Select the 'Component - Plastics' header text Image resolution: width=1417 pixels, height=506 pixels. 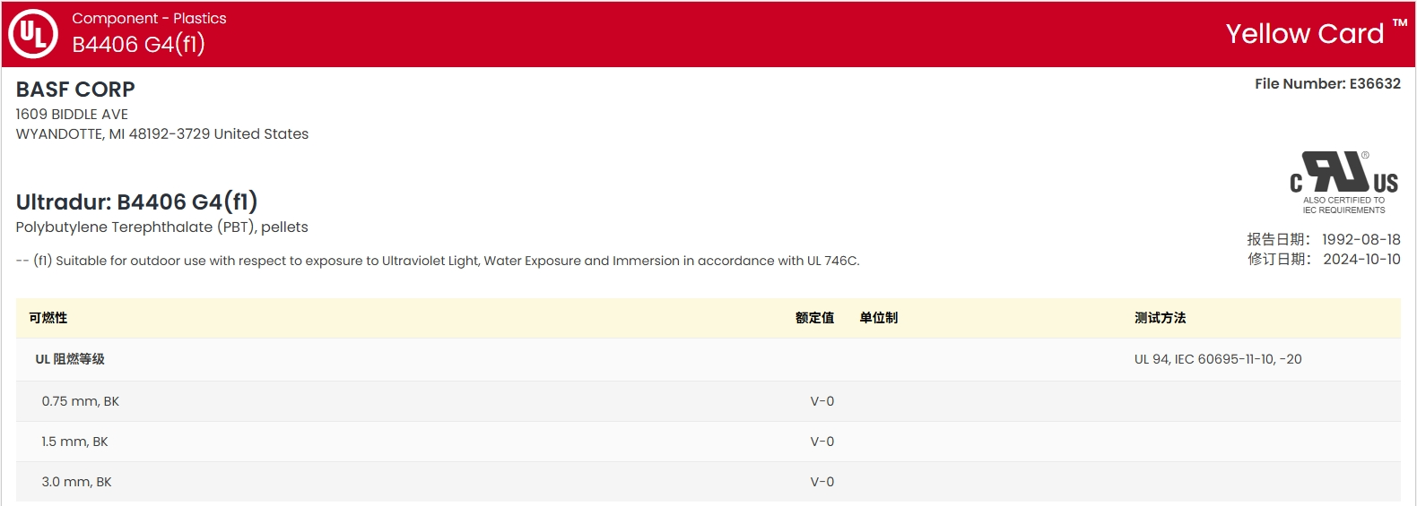(149, 18)
